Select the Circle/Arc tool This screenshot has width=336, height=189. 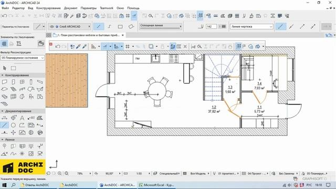pyautogui.click(x=13, y=125)
